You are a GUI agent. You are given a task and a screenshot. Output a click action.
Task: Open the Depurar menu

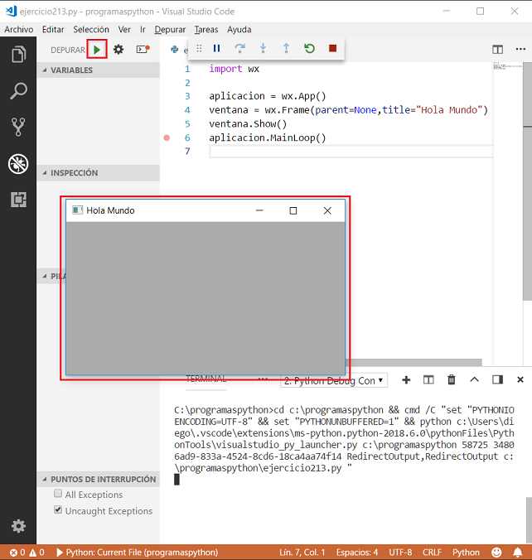coord(170,29)
